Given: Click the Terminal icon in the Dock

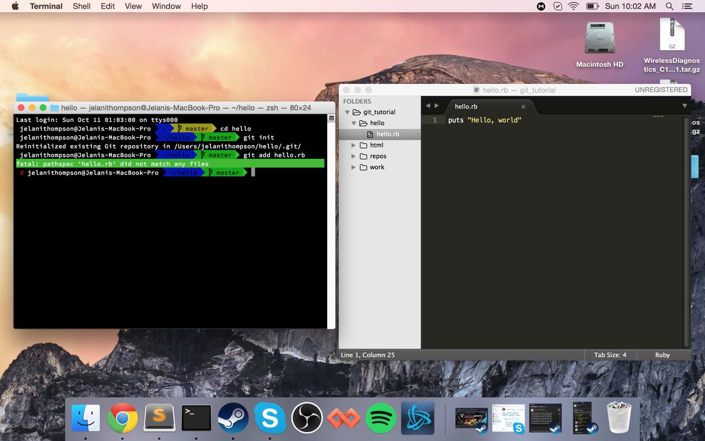Looking at the screenshot, I should click(x=196, y=418).
